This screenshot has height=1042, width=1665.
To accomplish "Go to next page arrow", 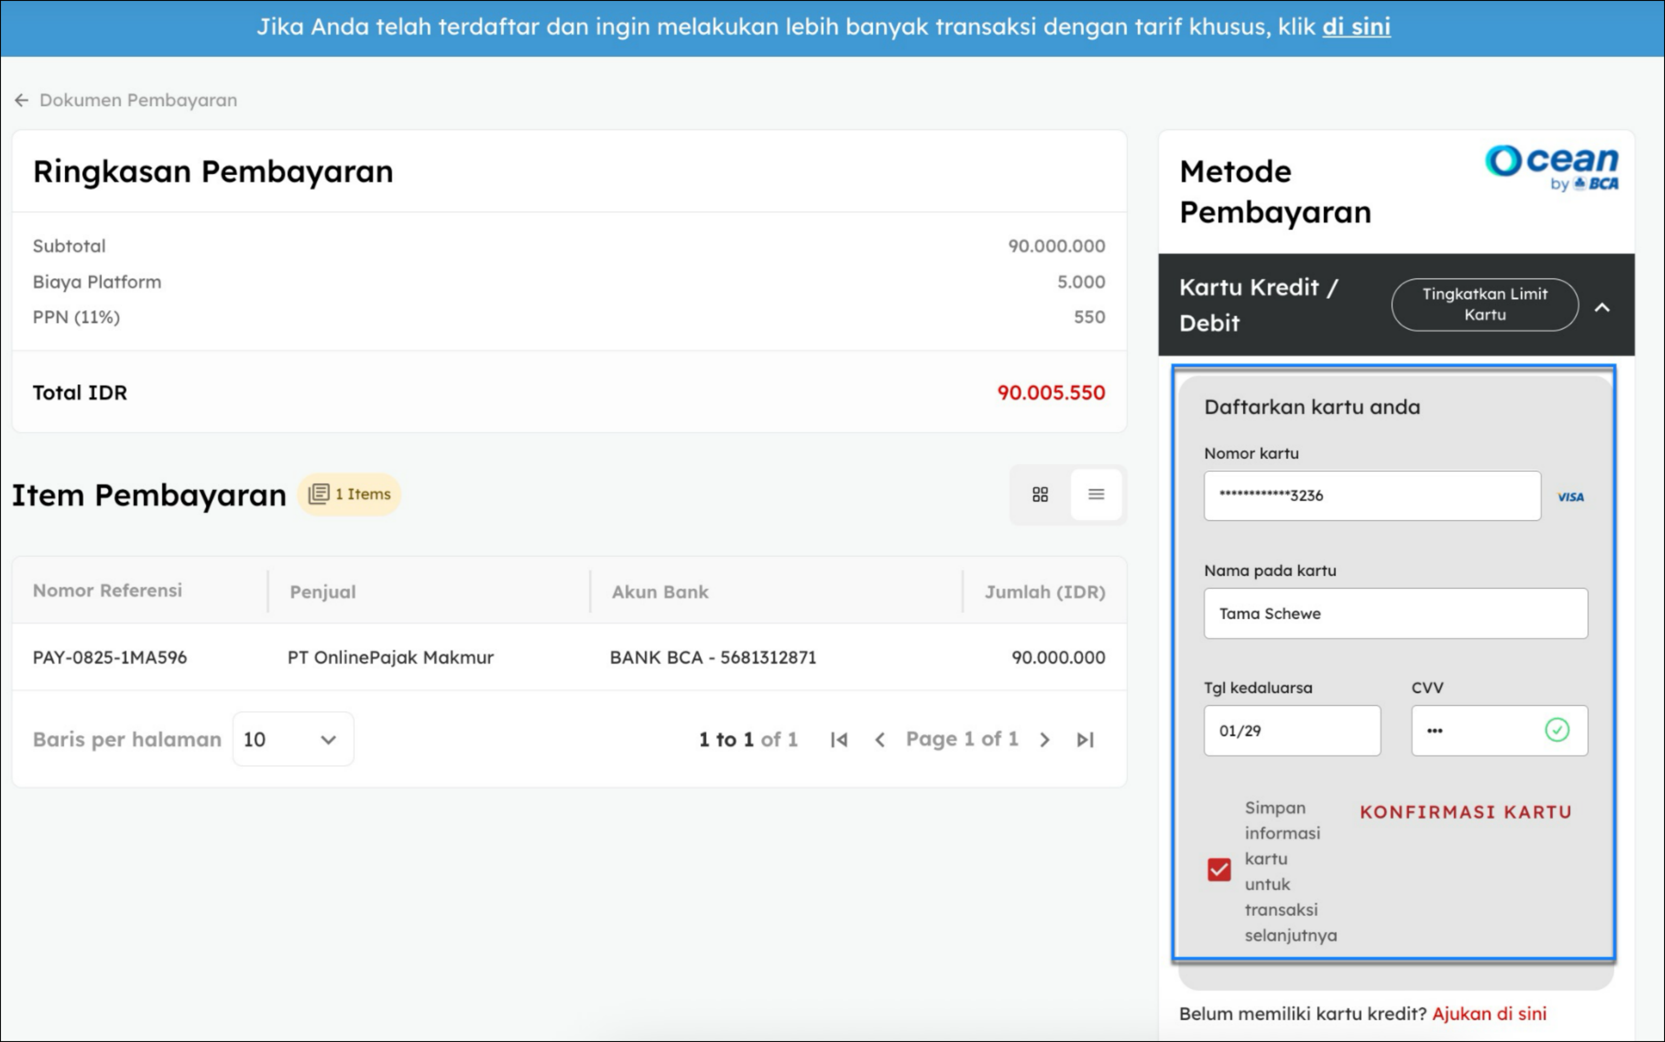I will [1045, 740].
